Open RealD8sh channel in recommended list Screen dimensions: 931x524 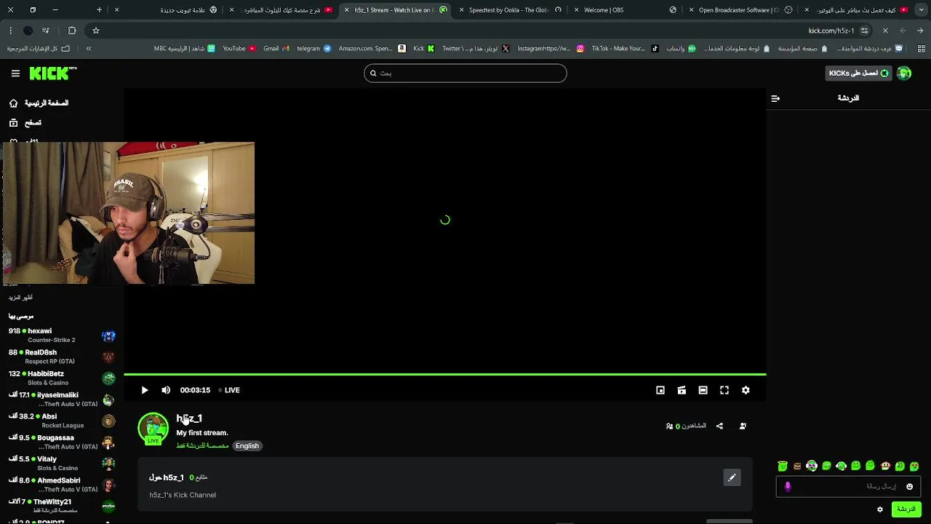[x=62, y=357]
